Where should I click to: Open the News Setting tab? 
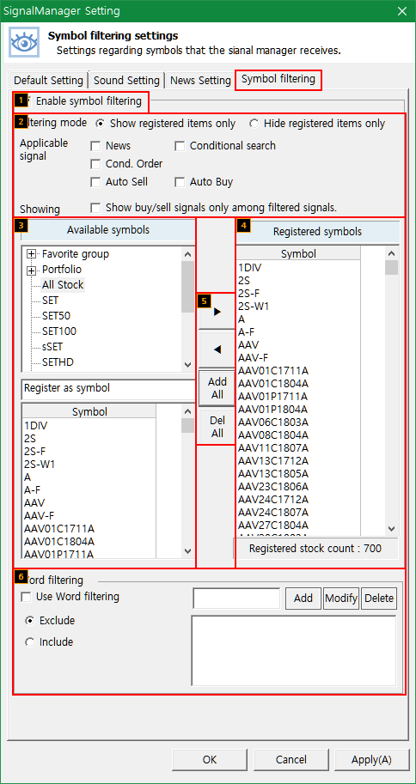tap(200, 80)
